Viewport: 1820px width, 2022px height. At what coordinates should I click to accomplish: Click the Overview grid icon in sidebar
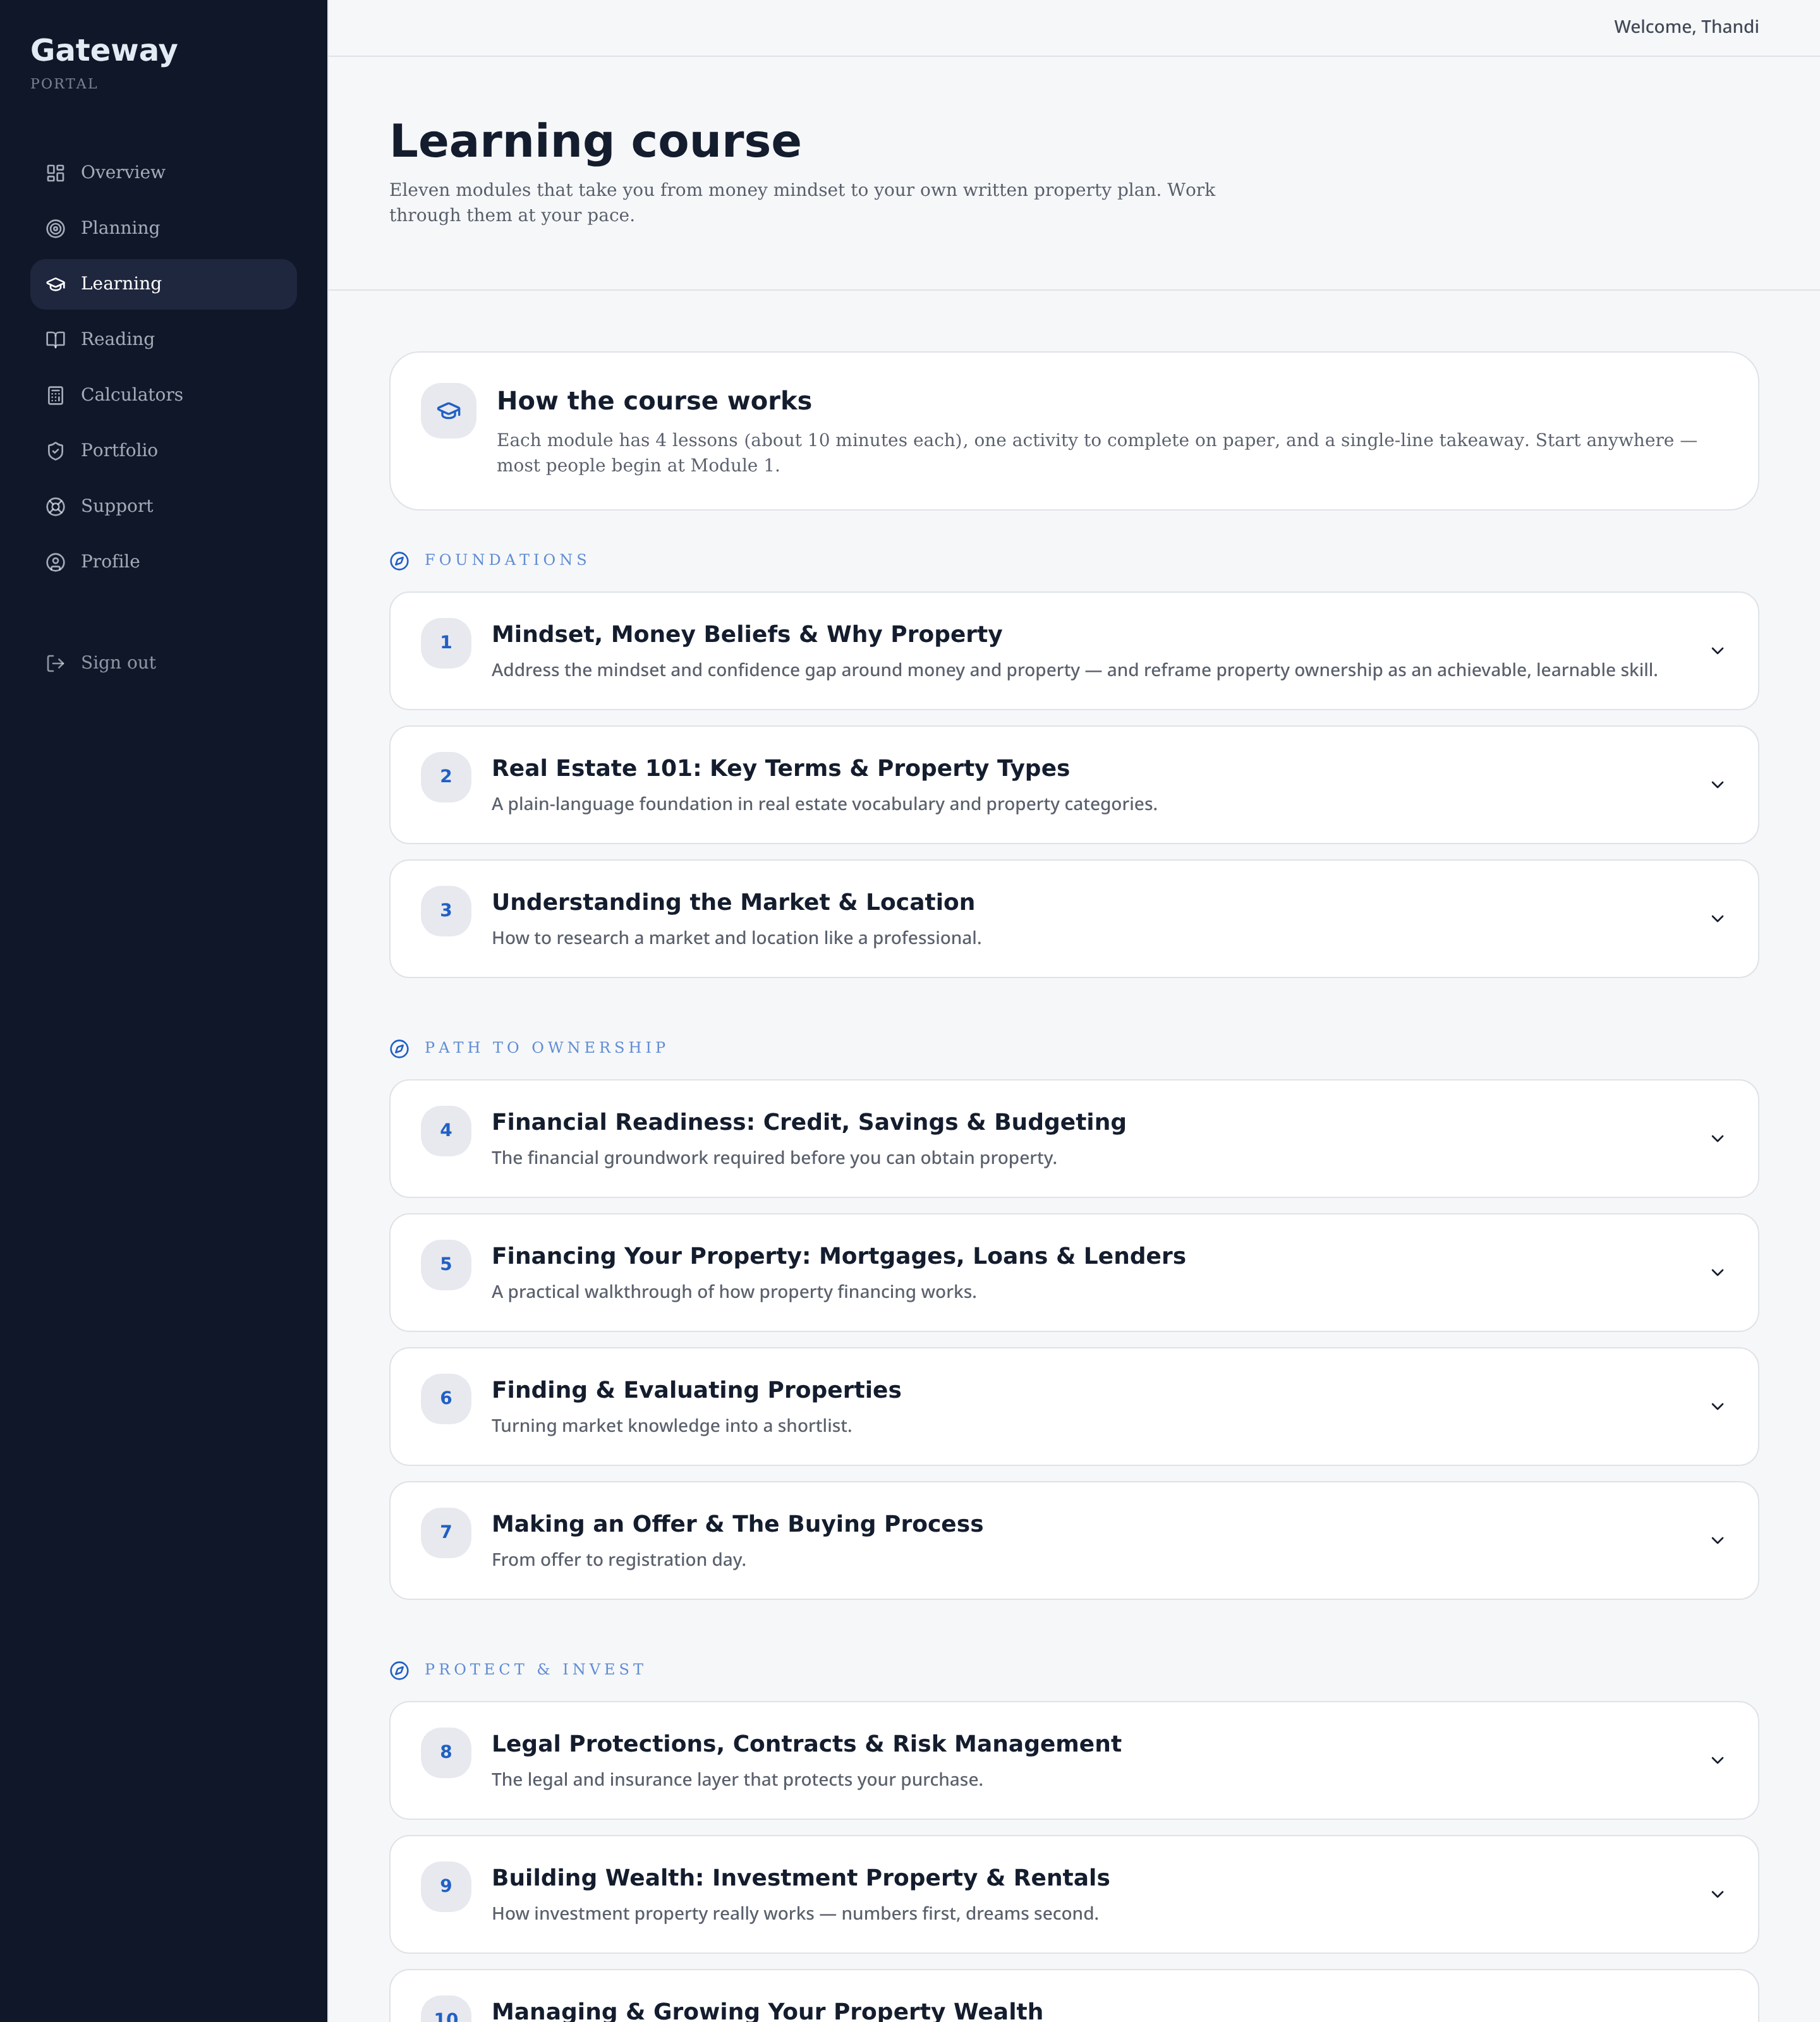pos(56,173)
